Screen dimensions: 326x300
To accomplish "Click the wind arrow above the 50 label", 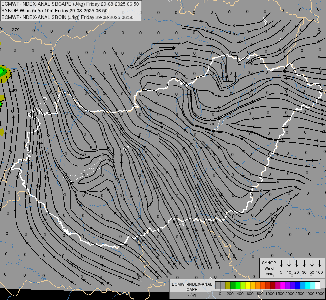I will pos(312,264).
